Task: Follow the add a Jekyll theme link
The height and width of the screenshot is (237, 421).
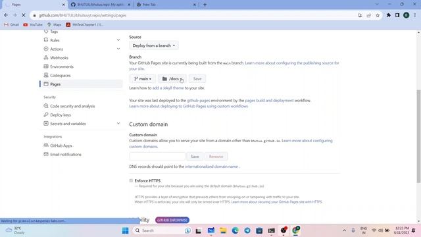Action: pyautogui.click(x=168, y=88)
